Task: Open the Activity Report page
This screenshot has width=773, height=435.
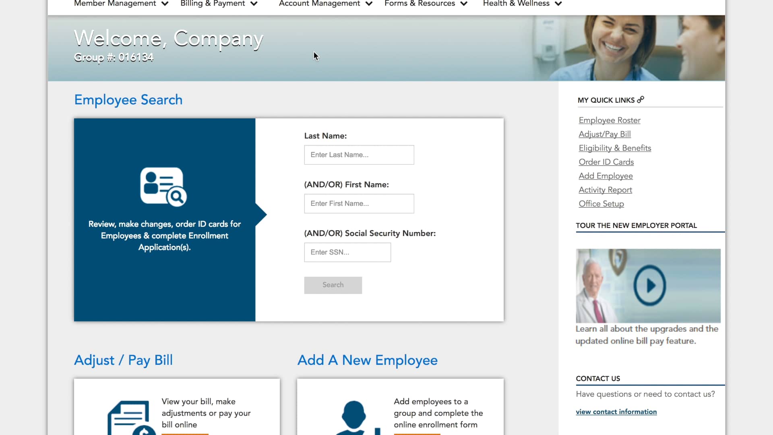Action: pos(605,190)
